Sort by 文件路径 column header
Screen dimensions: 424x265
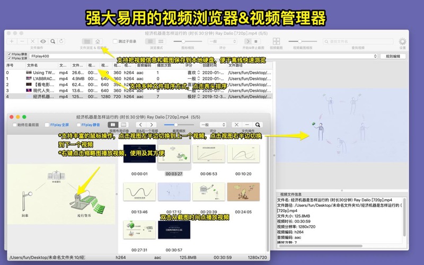[249, 65]
